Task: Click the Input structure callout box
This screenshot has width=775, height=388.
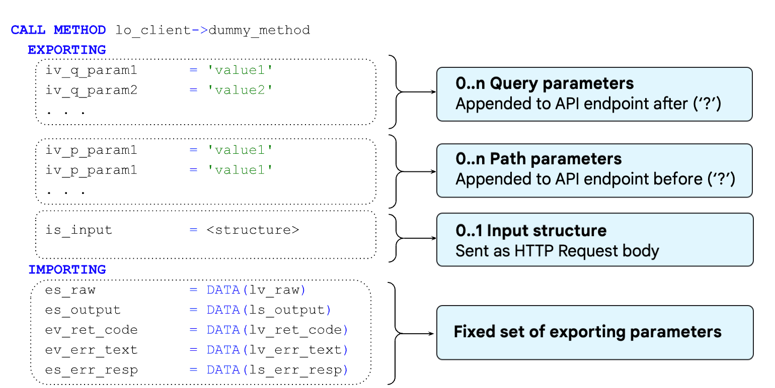Action: pyautogui.click(x=594, y=239)
